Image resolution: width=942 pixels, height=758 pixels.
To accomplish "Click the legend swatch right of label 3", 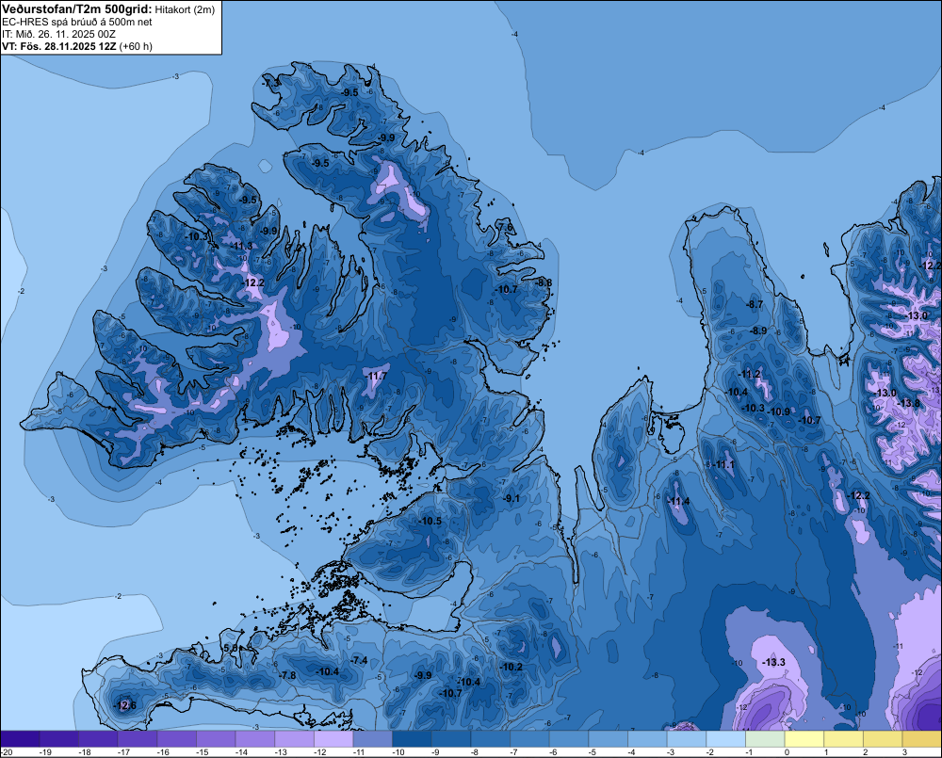I will click(922, 739).
